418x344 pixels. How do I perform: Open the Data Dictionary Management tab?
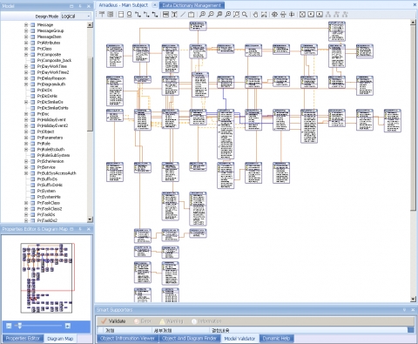(192, 5)
